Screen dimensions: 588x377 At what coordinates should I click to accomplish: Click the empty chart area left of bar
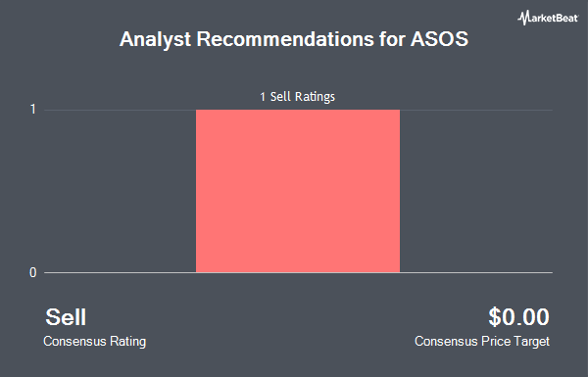(120, 191)
